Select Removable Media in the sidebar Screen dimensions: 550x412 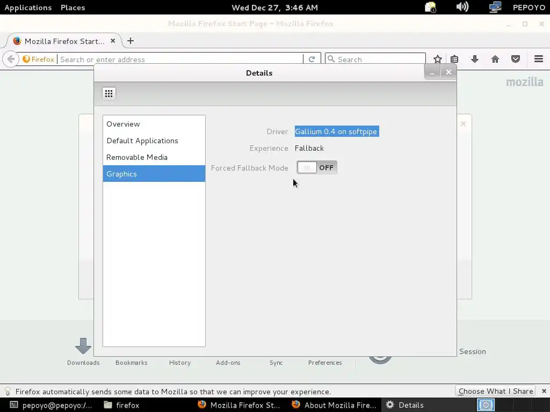point(154,157)
